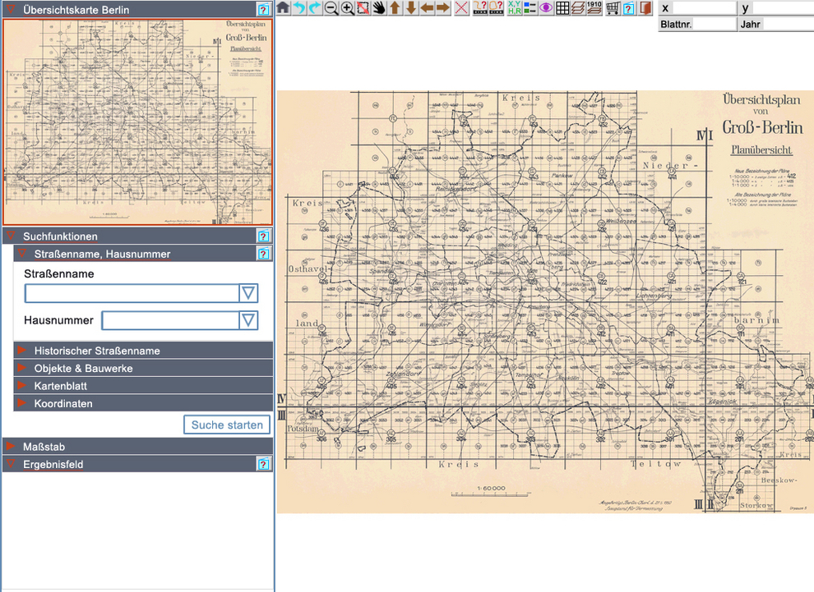Viewport: 814px width, 592px height.
Task: Open the Koordinaten search section
Action: [62, 404]
